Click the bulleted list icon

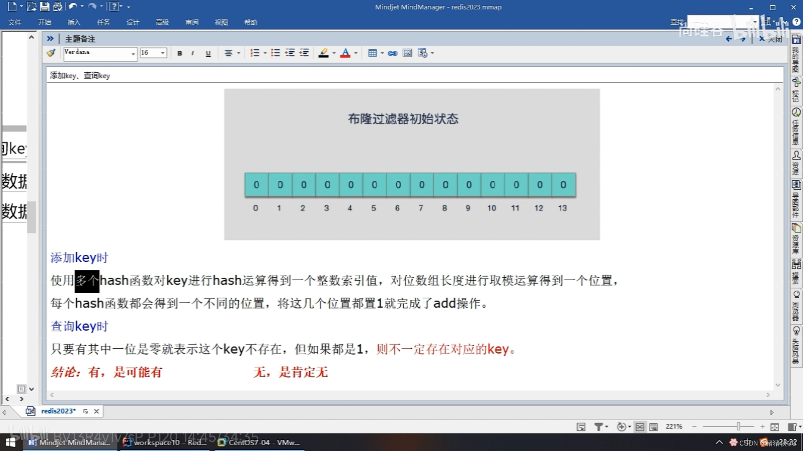click(x=275, y=53)
